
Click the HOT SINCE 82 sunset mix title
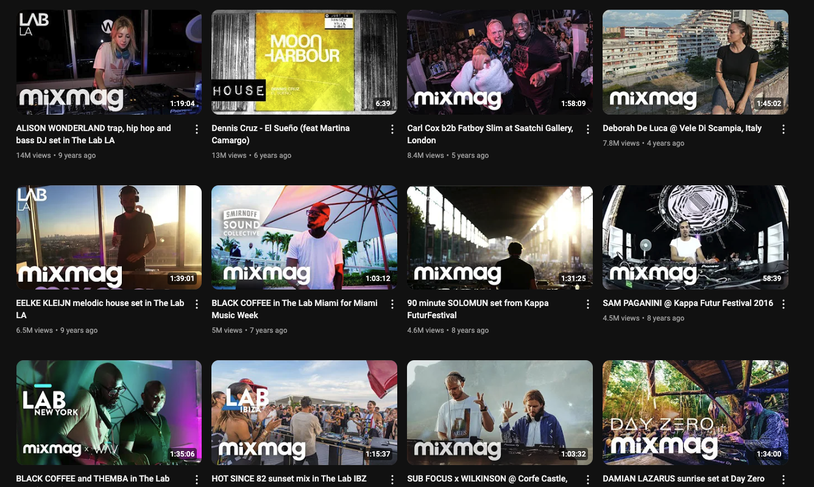[289, 478]
